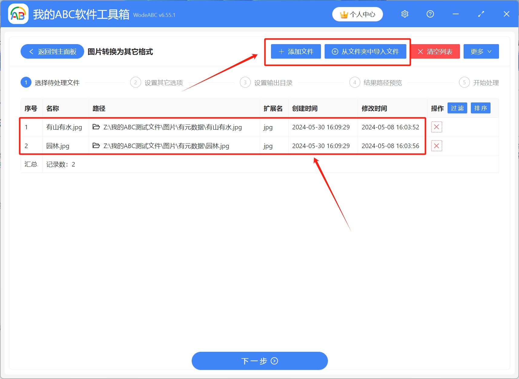The height and width of the screenshot is (379, 519).
Task: Open the help question mark icon
Action: (x=430, y=14)
